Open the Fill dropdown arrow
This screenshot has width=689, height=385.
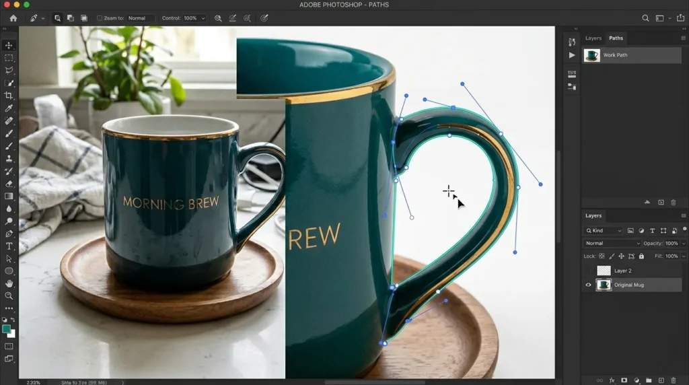click(x=684, y=256)
